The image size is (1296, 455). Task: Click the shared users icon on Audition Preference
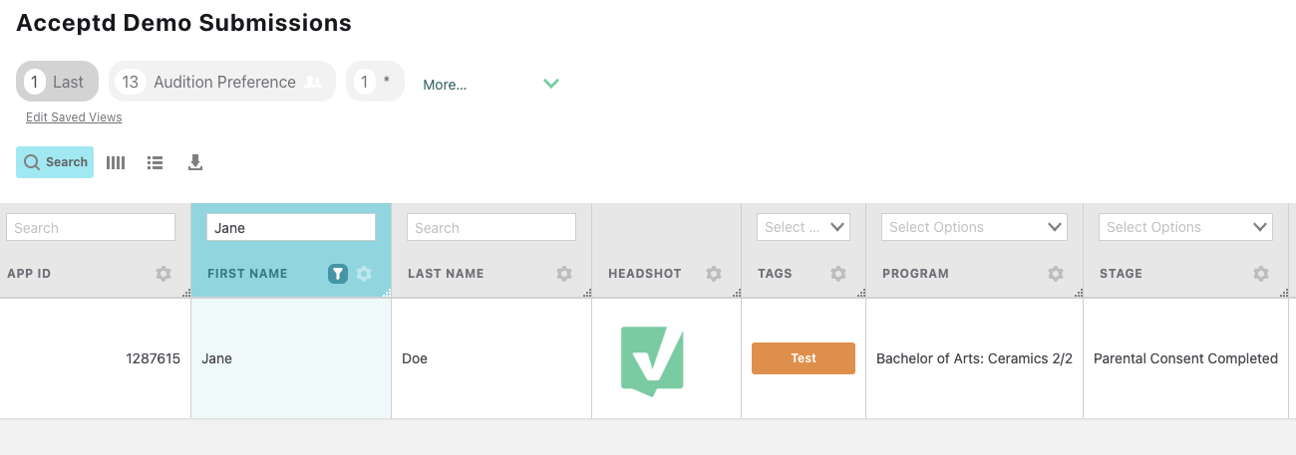pyautogui.click(x=313, y=82)
